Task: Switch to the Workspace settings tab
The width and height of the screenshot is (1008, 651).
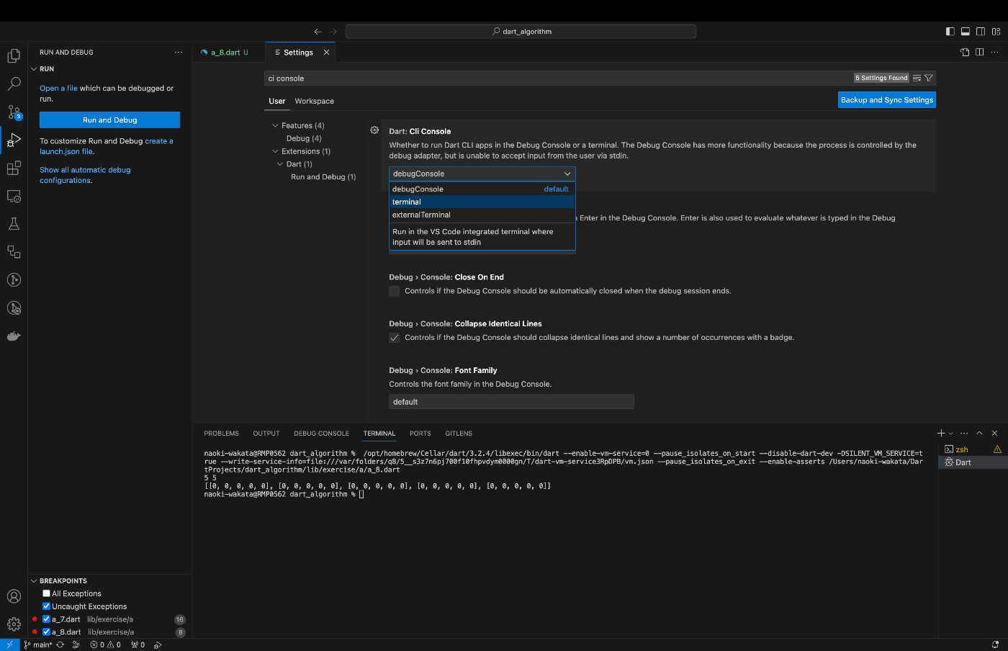Action: point(314,101)
